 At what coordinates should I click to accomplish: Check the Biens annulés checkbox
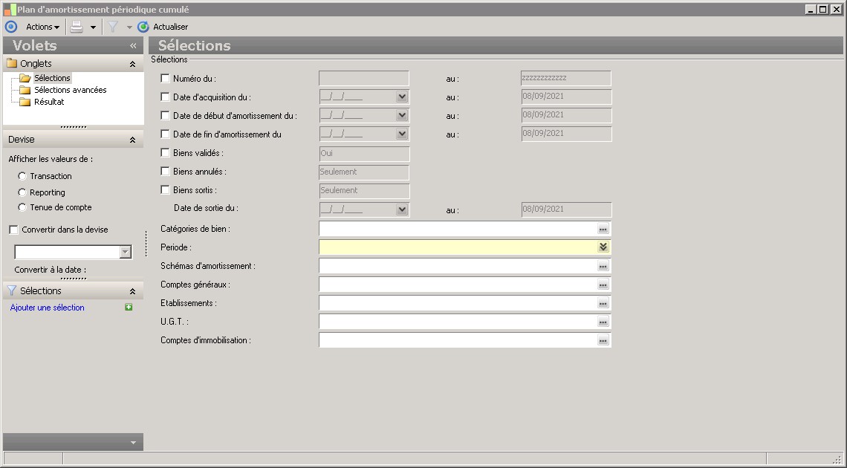[x=165, y=171]
